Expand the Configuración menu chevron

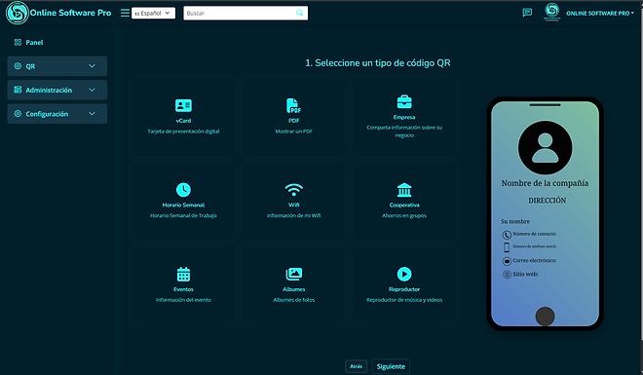pyautogui.click(x=92, y=114)
